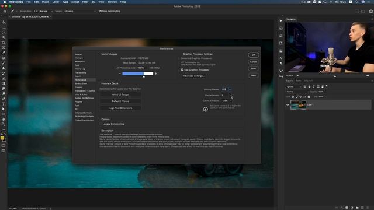This screenshot has height=210, width=374.
Task: Select the Eyedropper tool in left toolbar
Action: coord(4,52)
